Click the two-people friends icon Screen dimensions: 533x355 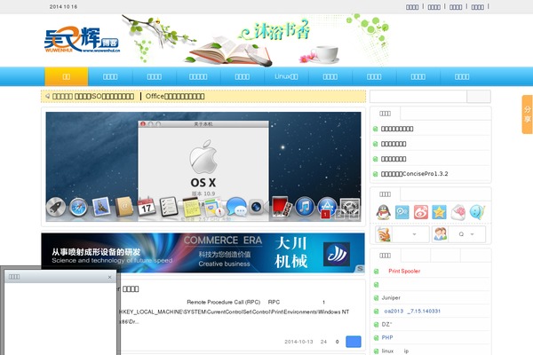tap(440, 234)
